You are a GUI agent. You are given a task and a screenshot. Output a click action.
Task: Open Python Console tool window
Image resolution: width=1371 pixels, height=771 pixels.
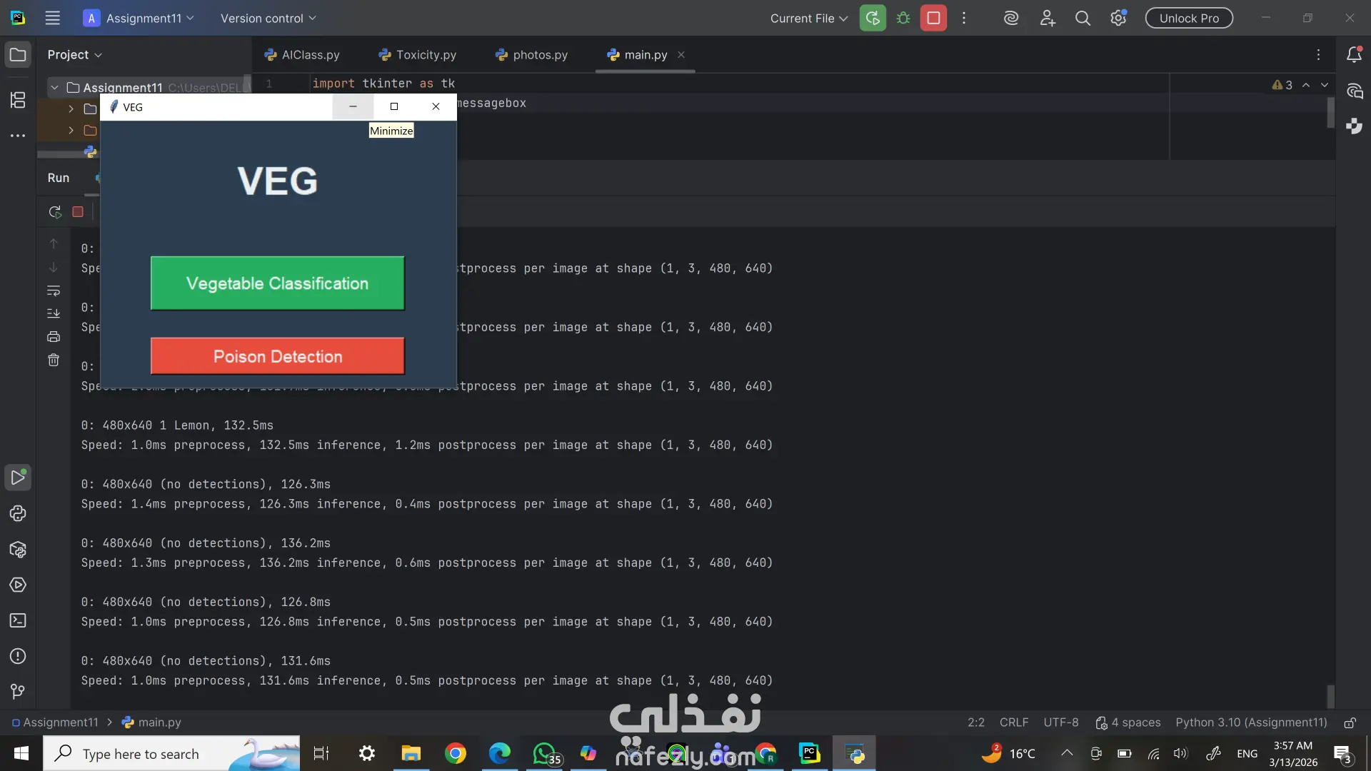[18, 514]
